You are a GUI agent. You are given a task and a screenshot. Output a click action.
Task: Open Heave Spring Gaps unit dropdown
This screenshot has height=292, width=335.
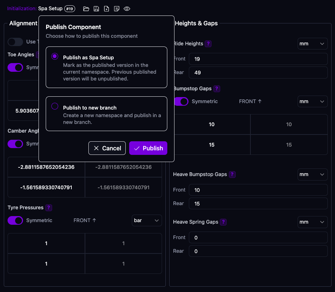pyautogui.click(x=312, y=222)
